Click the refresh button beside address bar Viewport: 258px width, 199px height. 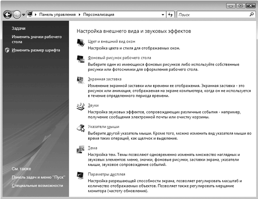pos(171,15)
